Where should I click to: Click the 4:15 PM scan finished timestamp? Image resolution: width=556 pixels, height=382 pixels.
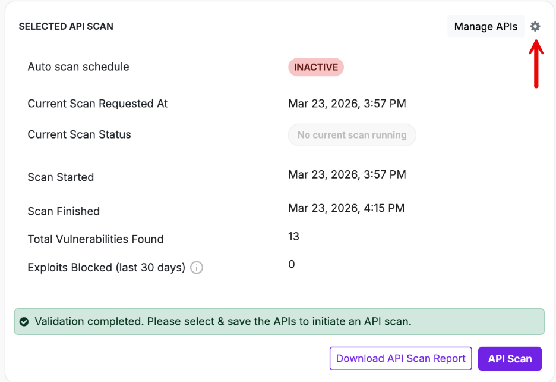346,208
